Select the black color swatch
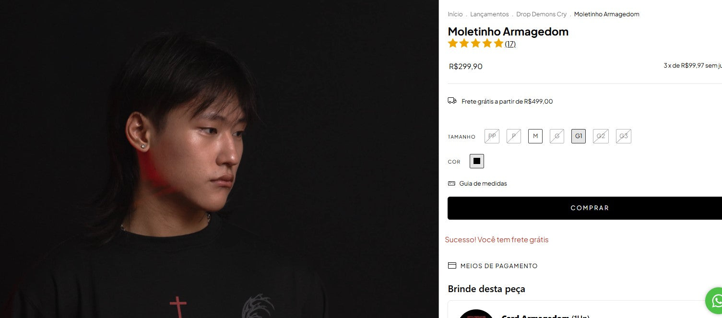722x318 pixels. 477,161
